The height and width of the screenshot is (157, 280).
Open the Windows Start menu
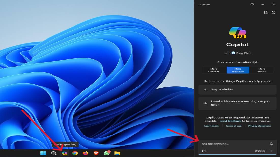point(43,153)
